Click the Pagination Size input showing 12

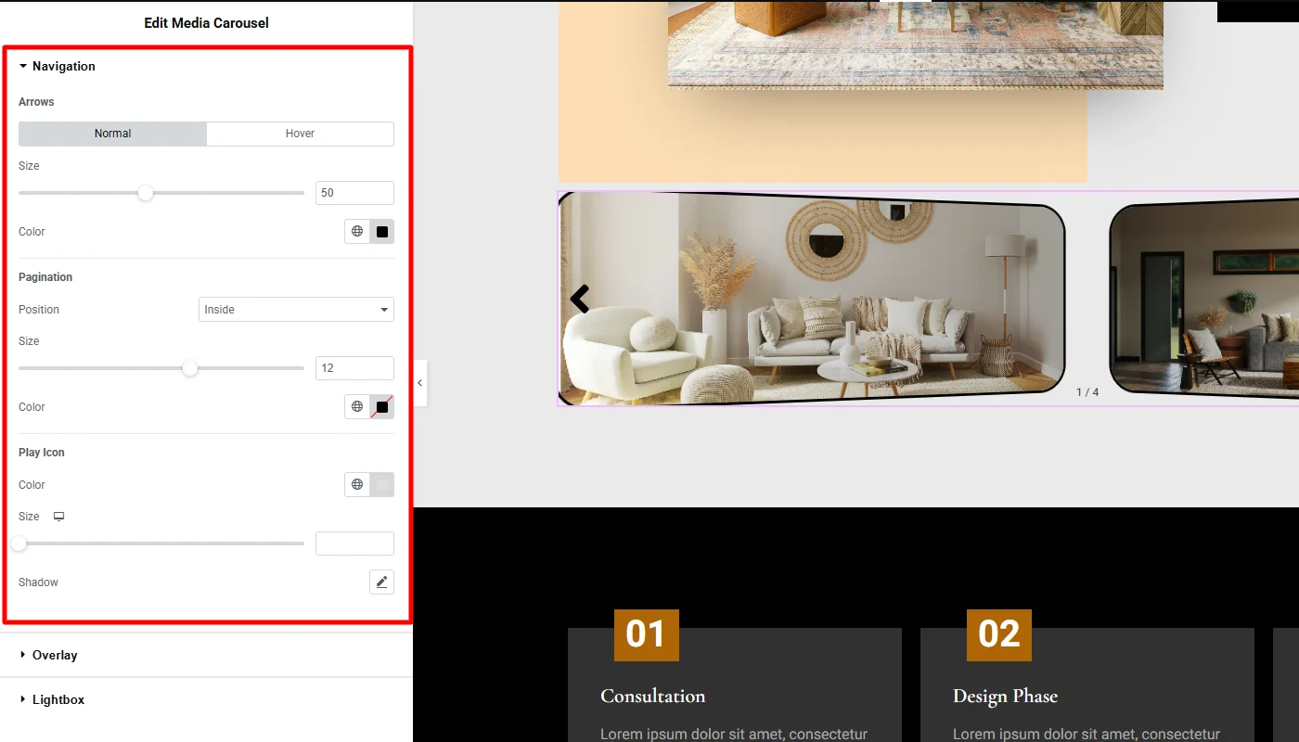click(x=354, y=368)
